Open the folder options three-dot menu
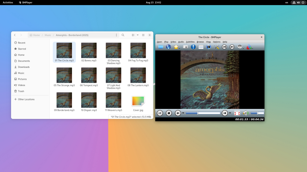This screenshot has width=307, height=172. point(116,35)
